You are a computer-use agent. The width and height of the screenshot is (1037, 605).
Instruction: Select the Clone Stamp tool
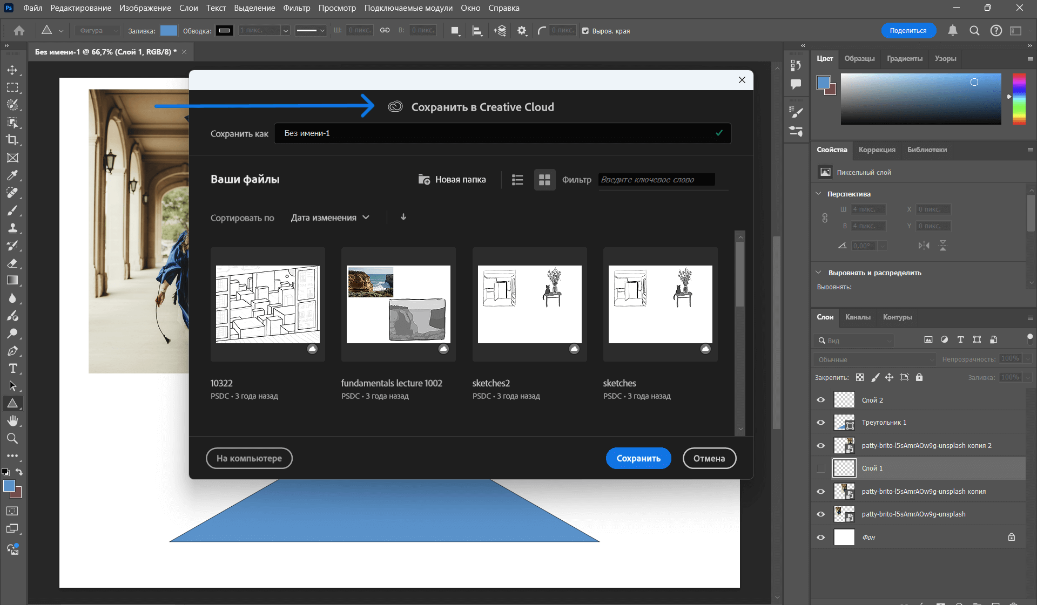[12, 228]
